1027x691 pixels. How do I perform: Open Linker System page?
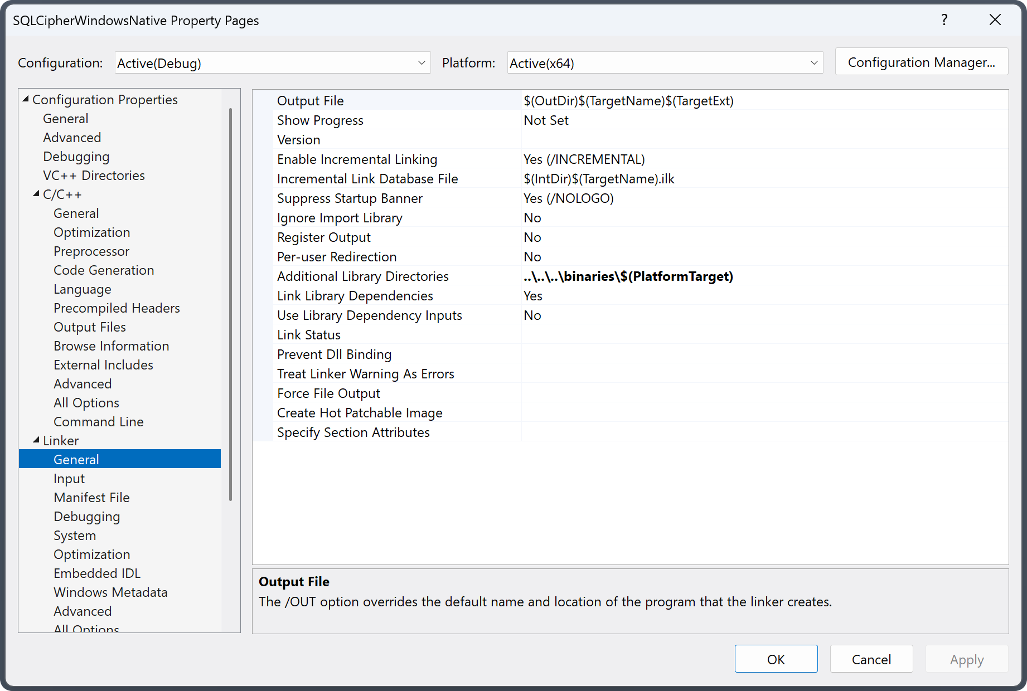pyautogui.click(x=75, y=536)
